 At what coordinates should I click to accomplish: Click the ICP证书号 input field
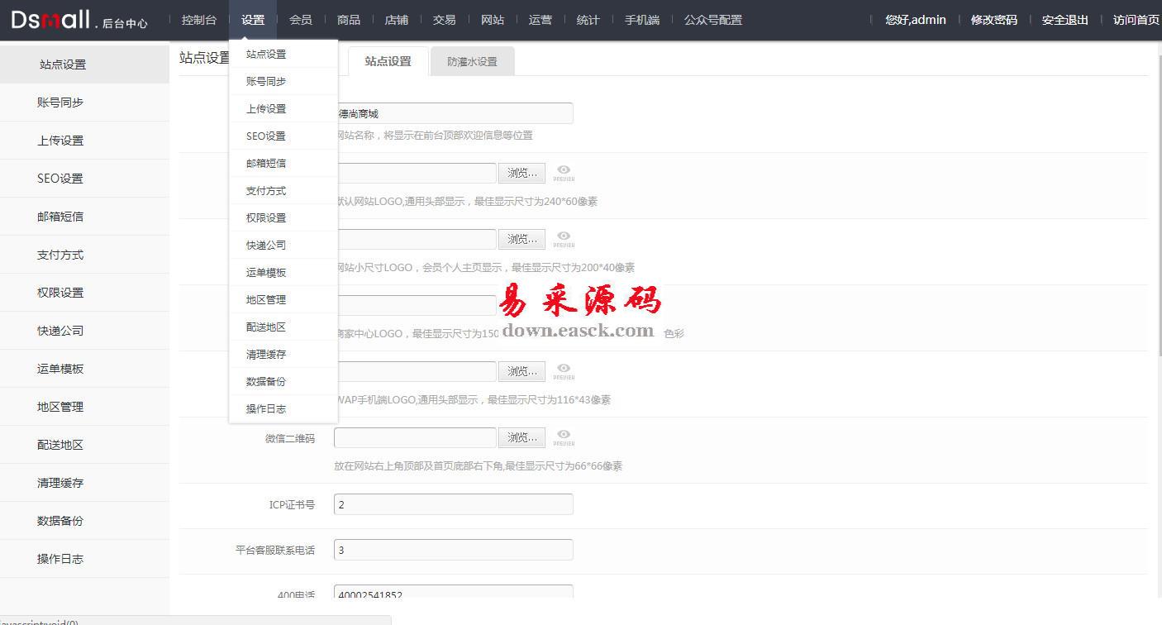click(x=453, y=504)
